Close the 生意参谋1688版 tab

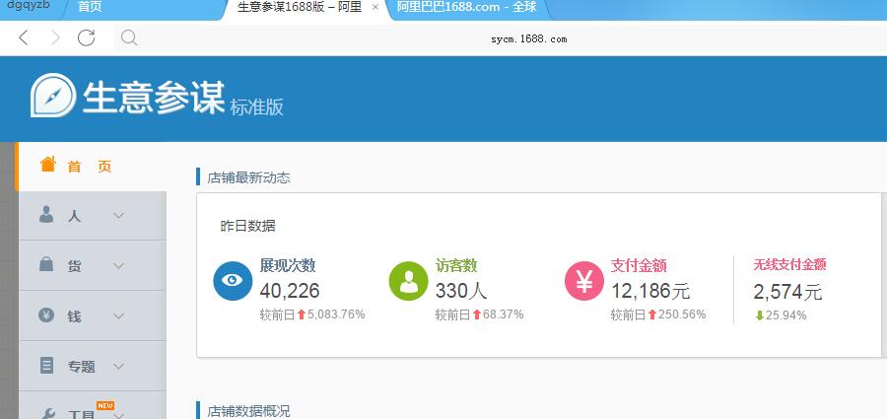click(x=375, y=7)
